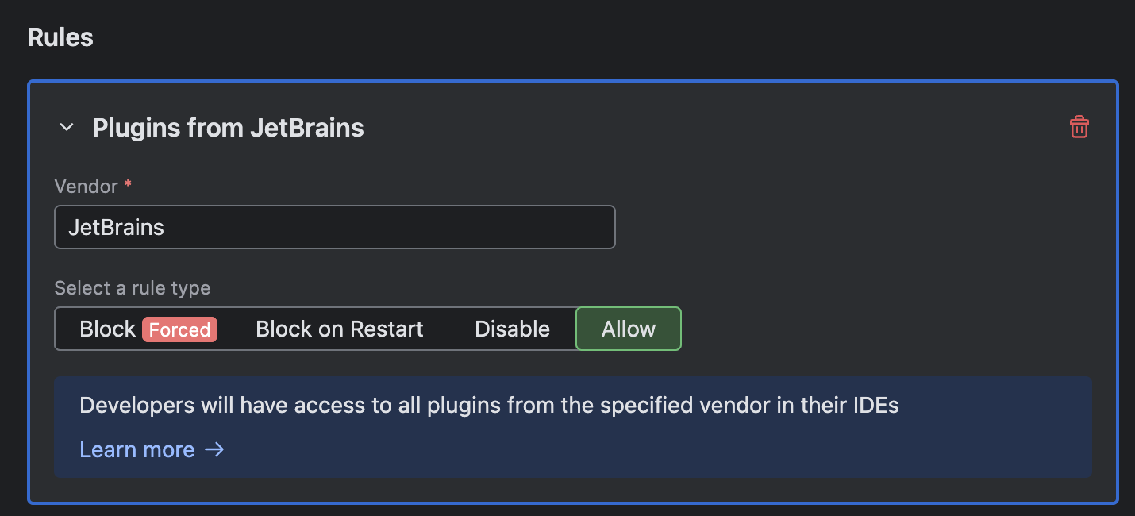
Task: Click the Forced badge on the Block option
Action: (180, 329)
